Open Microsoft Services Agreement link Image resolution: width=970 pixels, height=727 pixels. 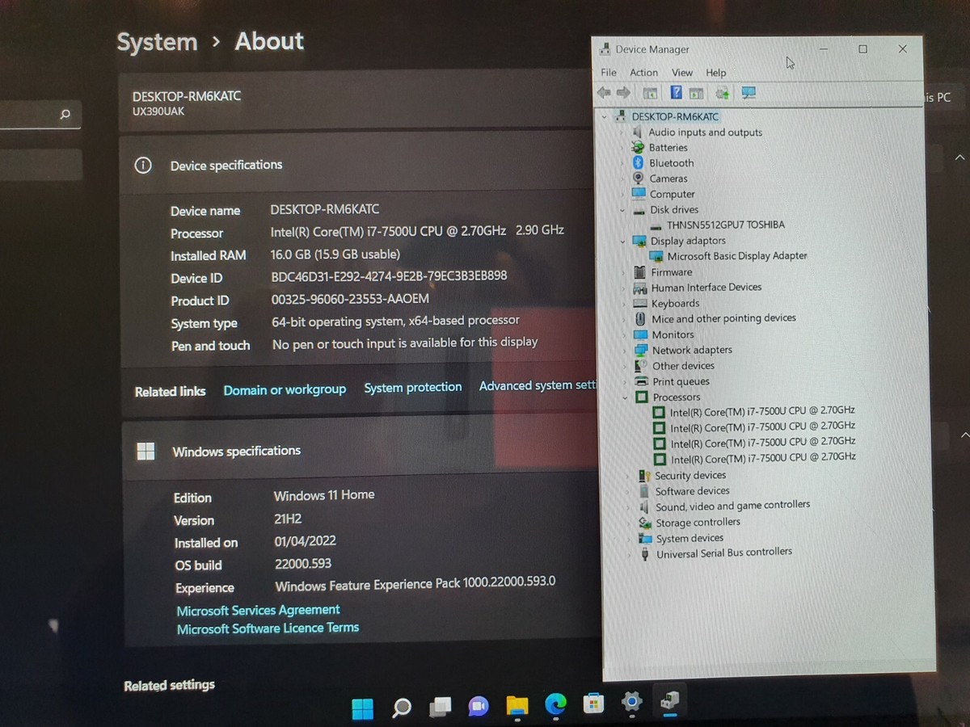[258, 610]
